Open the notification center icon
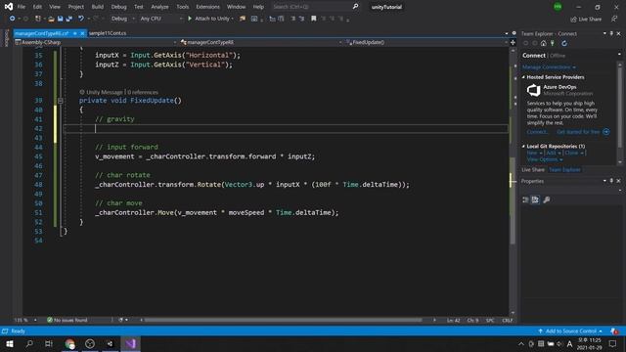626x352 pixels. [x=613, y=343]
